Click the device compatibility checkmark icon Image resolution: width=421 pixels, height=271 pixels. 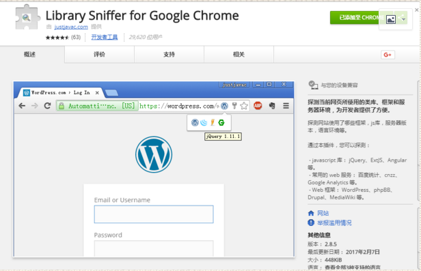click(x=313, y=85)
